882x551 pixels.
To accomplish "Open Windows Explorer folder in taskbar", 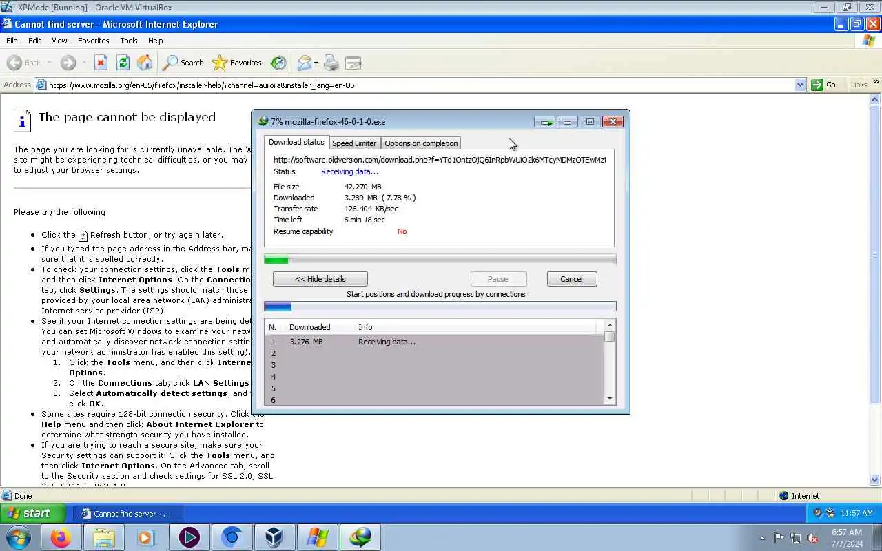I will [103, 537].
